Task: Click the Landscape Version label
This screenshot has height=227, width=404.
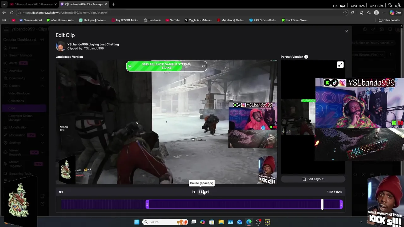Action: pos(69,57)
